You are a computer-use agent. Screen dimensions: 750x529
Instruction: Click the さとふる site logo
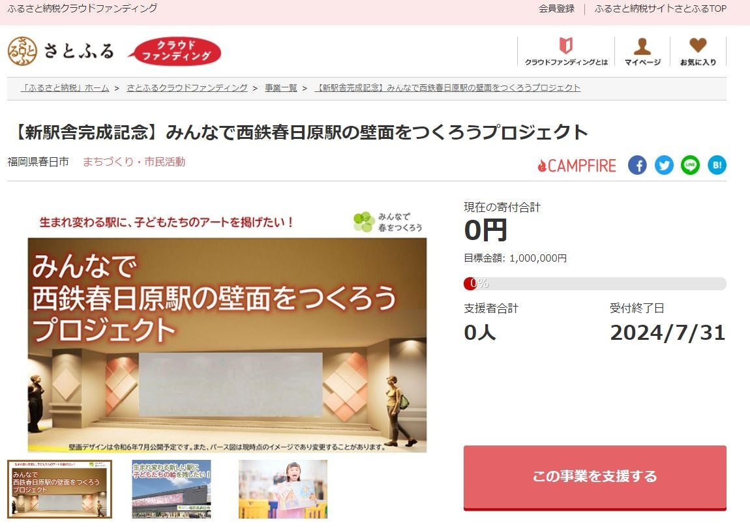(x=61, y=51)
